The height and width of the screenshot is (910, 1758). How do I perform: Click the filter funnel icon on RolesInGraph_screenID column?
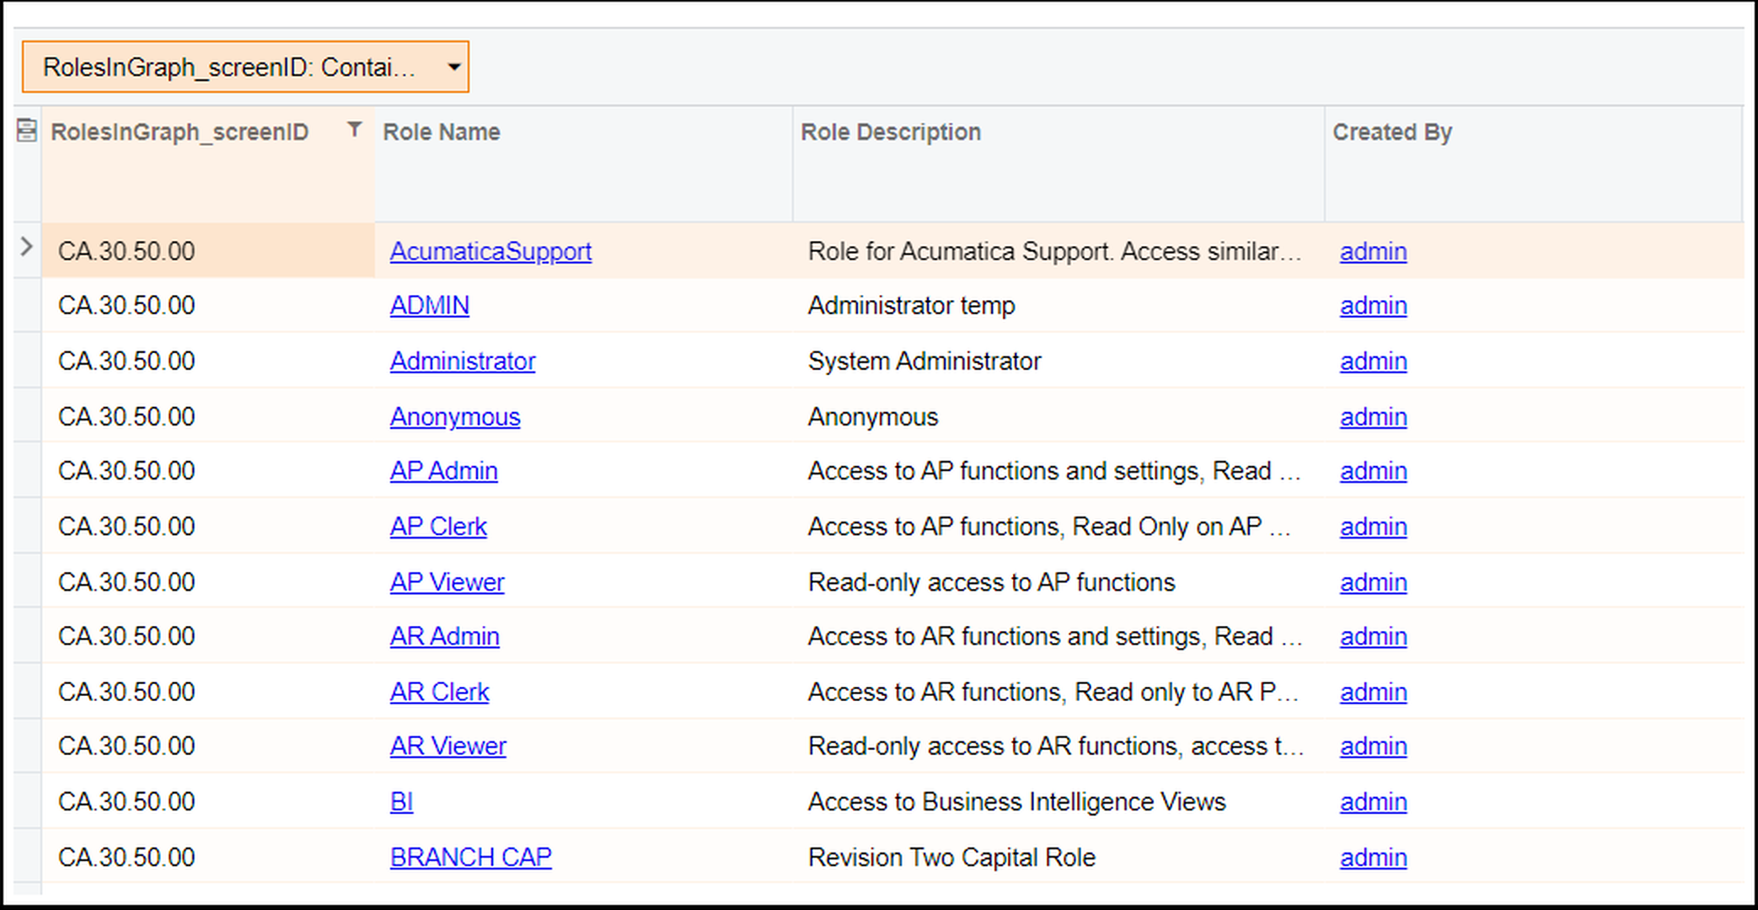tap(355, 130)
